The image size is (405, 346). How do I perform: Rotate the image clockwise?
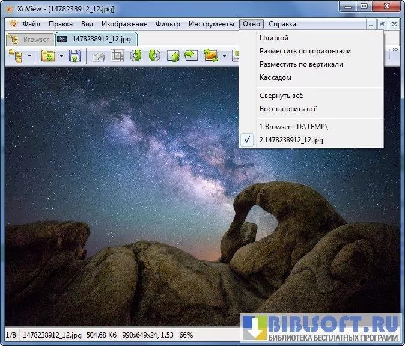pyautogui.click(x=154, y=56)
